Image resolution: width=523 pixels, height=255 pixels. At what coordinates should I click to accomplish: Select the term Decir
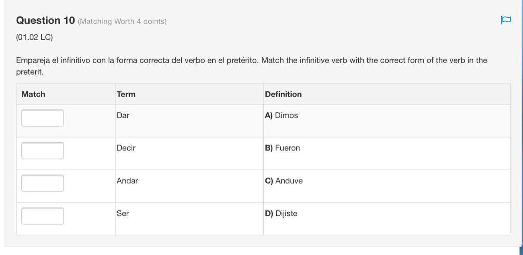pos(126,148)
